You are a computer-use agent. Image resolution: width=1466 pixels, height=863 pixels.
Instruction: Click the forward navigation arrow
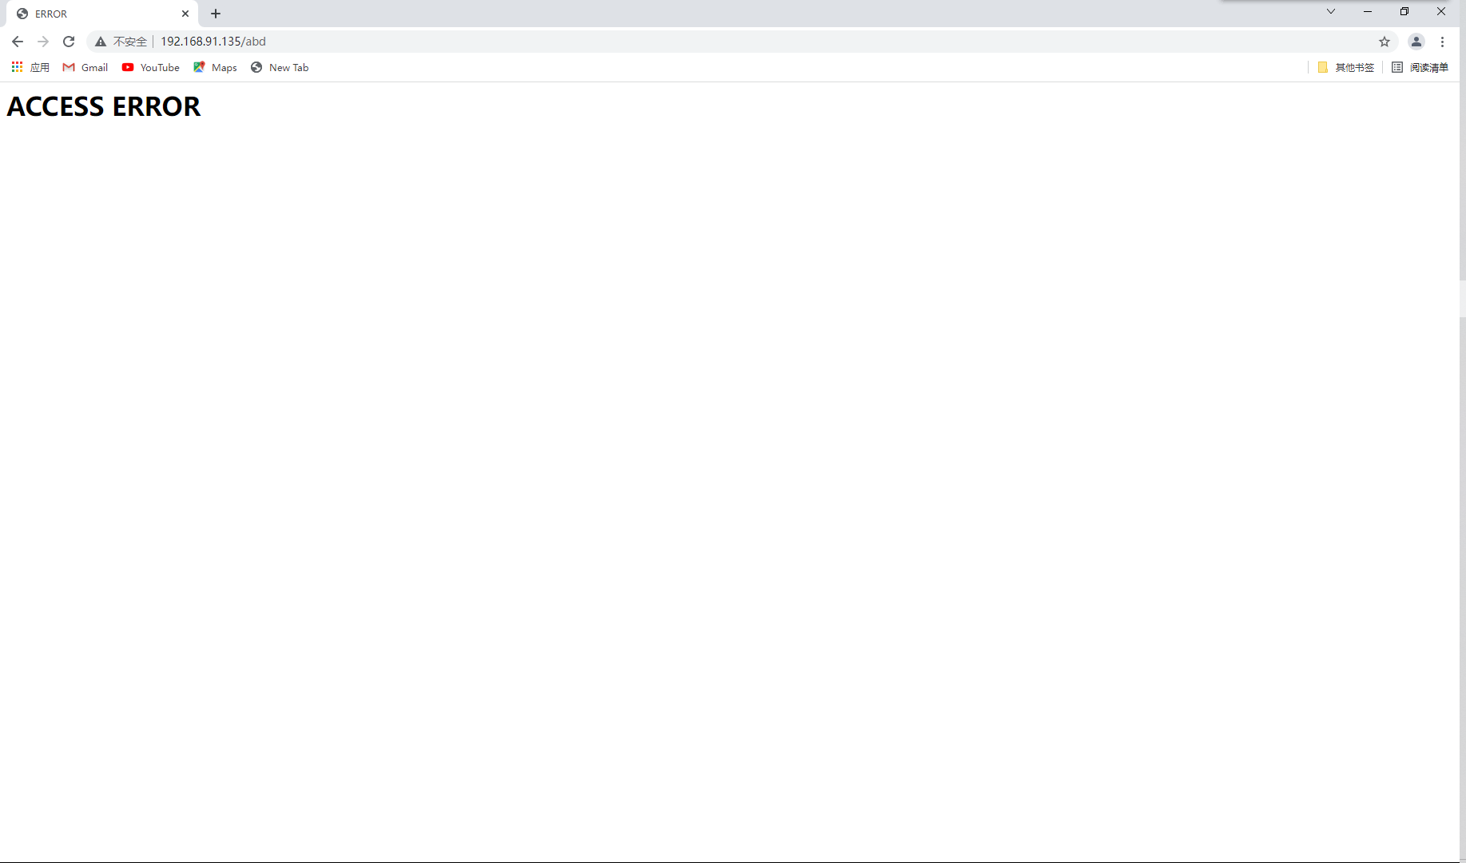[43, 42]
